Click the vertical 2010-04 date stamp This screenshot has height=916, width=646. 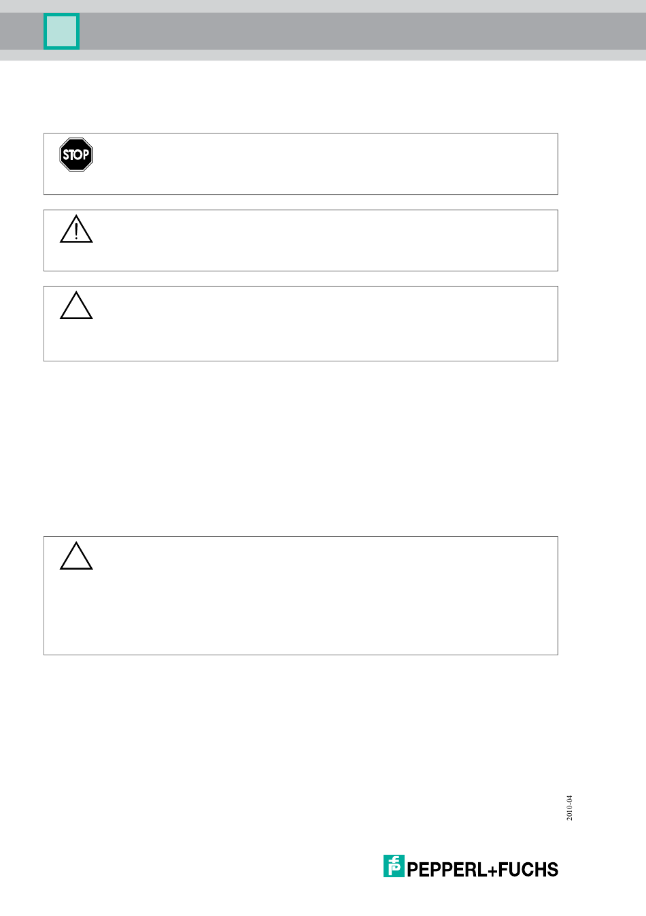point(570,808)
